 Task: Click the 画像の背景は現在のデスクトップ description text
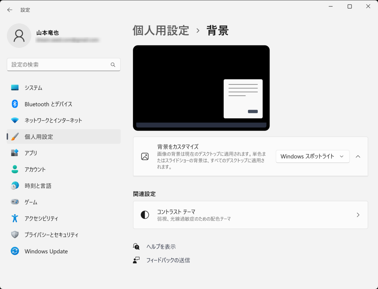click(x=211, y=161)
